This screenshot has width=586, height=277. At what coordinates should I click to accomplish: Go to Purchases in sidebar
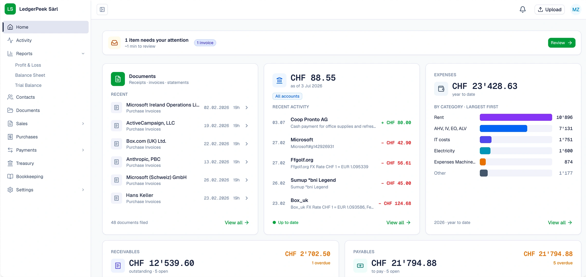pyautogui.click(x=45, y=137)
